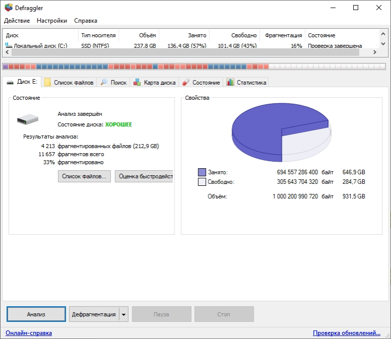Select the Локальный диск (C:) row
The width and height of the screenshot is (391, 339).
[191, 45]
